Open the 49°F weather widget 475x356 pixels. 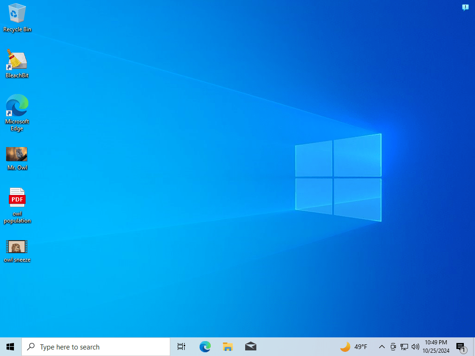click(x=354, y=347)
